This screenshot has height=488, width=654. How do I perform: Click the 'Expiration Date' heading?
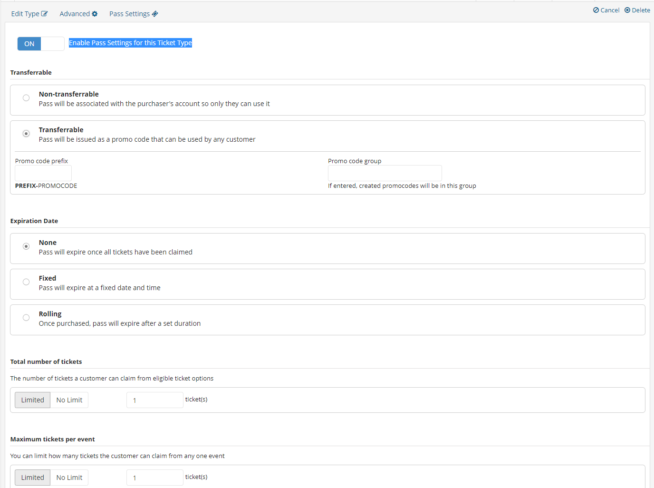34,221
